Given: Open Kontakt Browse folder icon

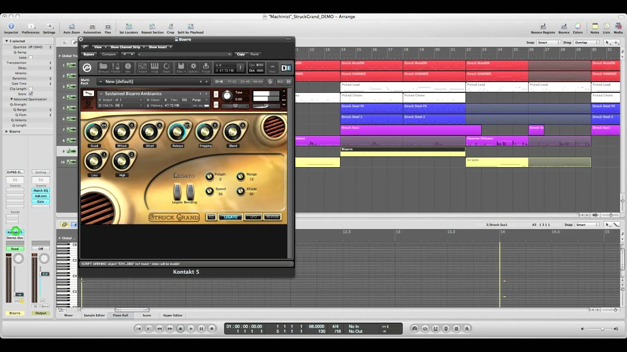Looking at the screenshot, I should point(103,67).
